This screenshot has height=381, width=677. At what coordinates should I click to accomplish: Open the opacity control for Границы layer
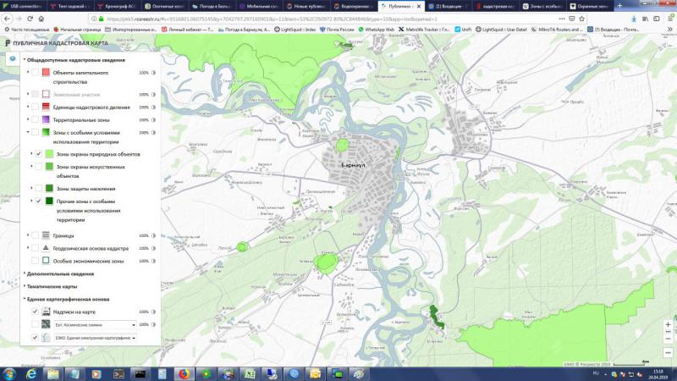click(153, 236)
